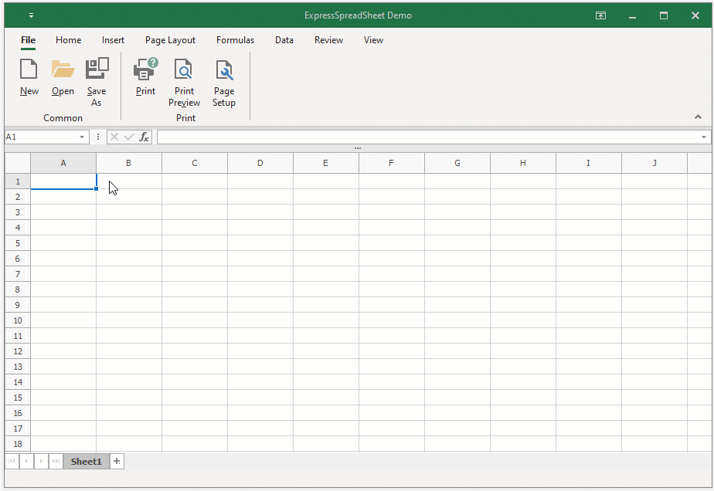Select the Sheet1 tab

(86, 462)
